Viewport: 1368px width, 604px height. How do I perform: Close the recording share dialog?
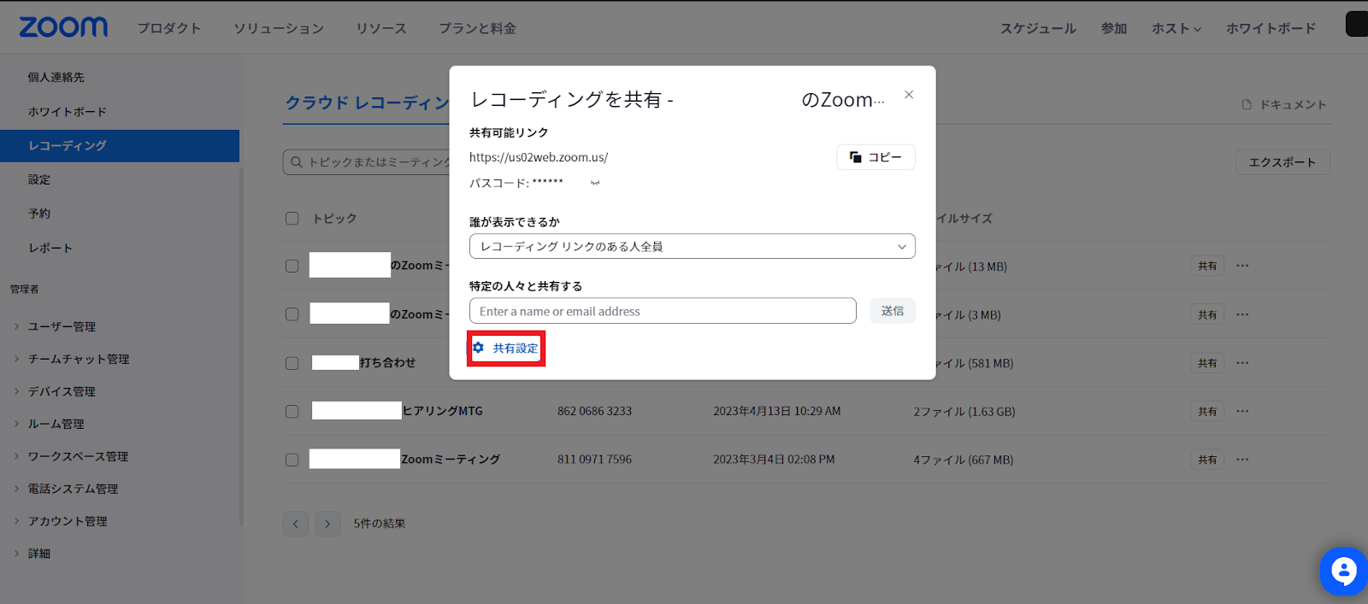[x=909, y=95]
